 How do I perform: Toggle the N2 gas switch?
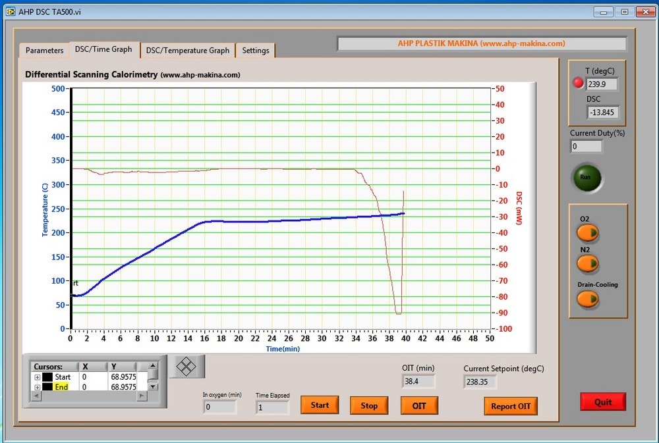point(588,264)
